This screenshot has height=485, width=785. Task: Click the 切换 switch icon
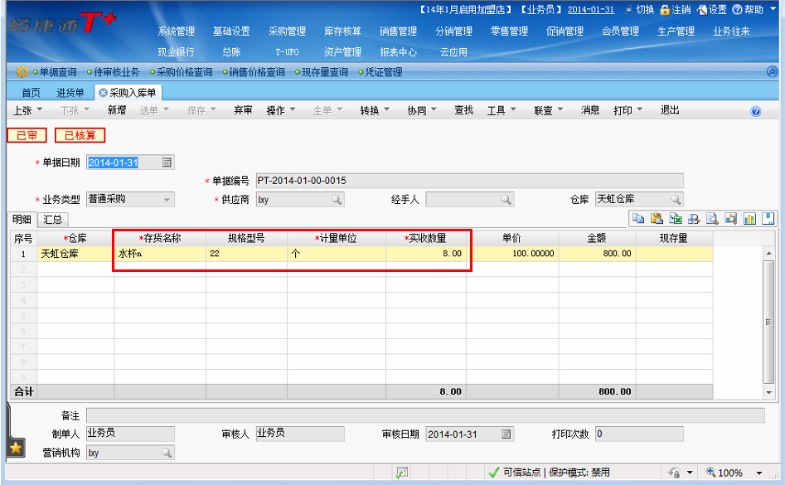628,9
